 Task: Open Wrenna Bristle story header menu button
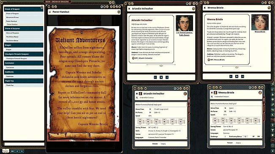coord(269,8)
